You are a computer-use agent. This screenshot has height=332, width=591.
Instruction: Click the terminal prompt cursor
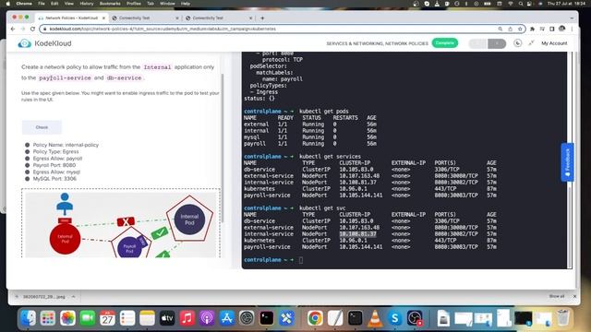coord(301,260)
